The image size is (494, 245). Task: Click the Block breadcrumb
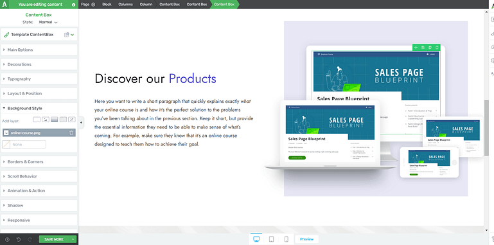pyautogui.click(x=107, y=5)
